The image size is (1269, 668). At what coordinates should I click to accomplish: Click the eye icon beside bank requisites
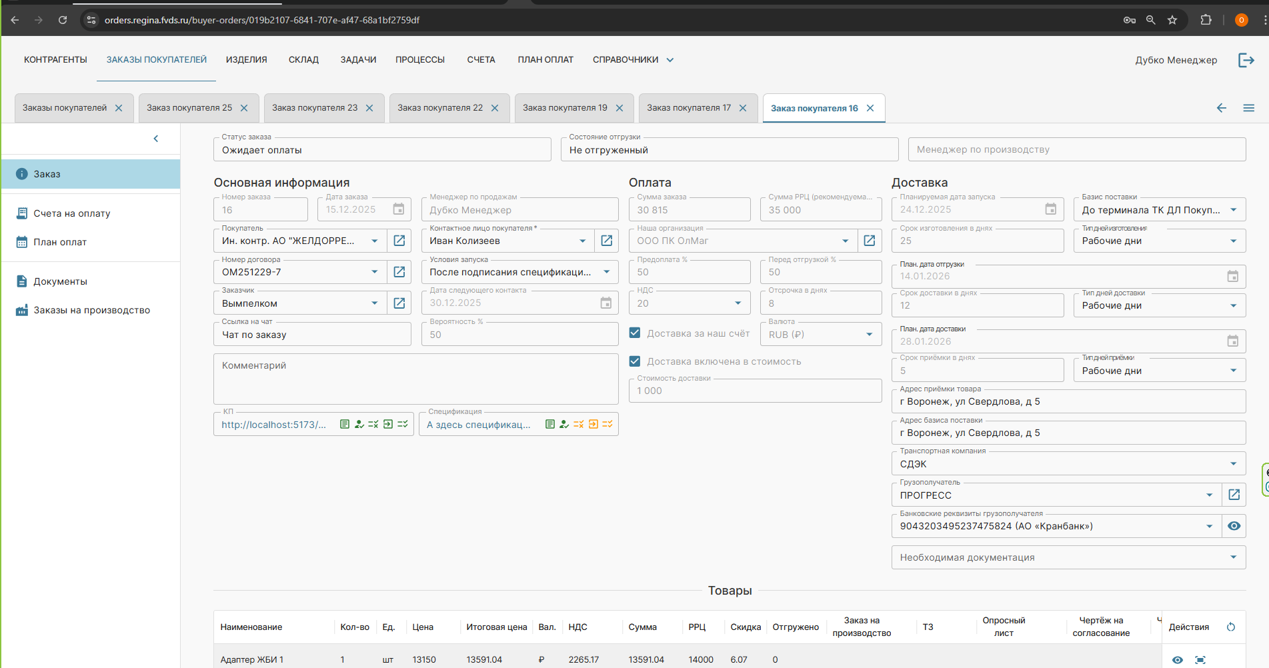[1234, 526]
